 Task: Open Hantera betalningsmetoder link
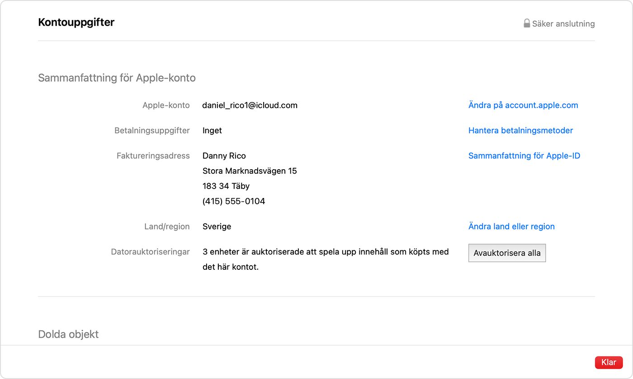tap(520, 130)
